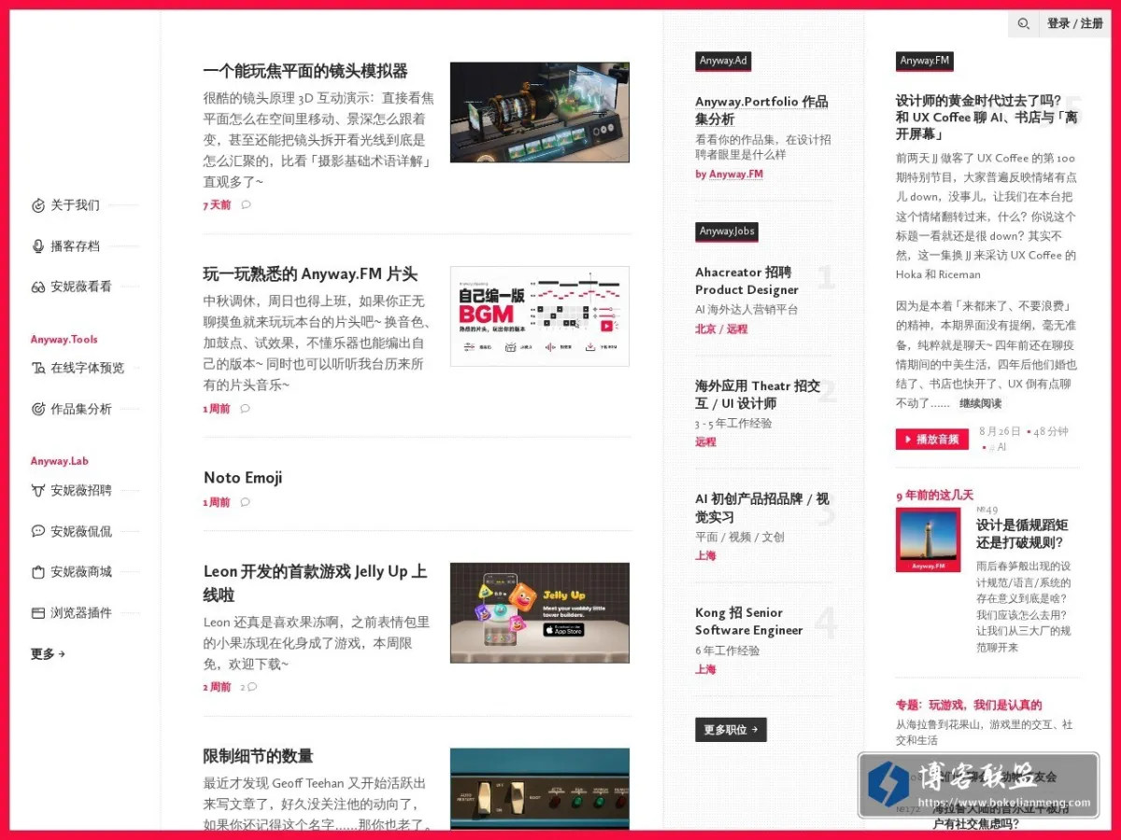The height and width of the screenshot is (840, 1121).
Task: Click 关于我们 sidebar icon
Action: [38, 205]
